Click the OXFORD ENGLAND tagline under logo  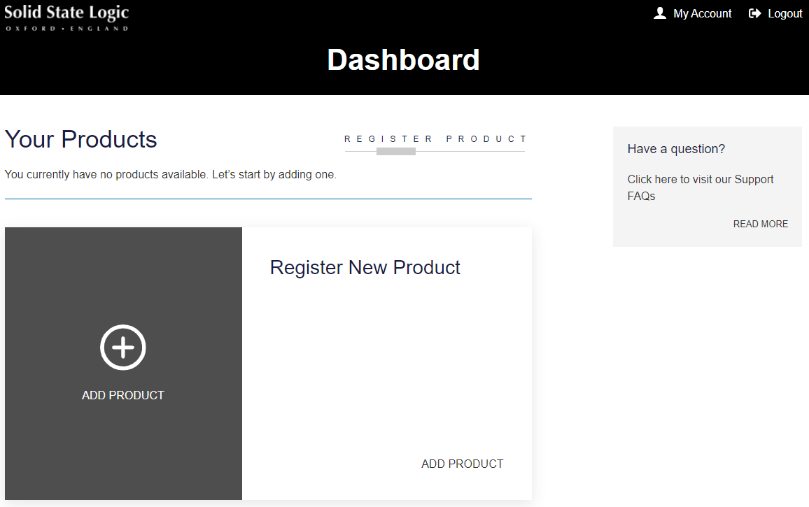click(x=66, y=28)
